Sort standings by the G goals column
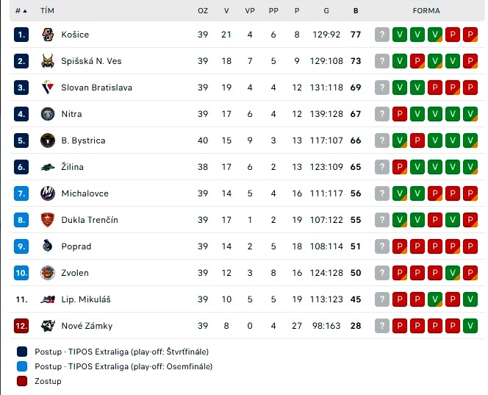 coord(326,10)
